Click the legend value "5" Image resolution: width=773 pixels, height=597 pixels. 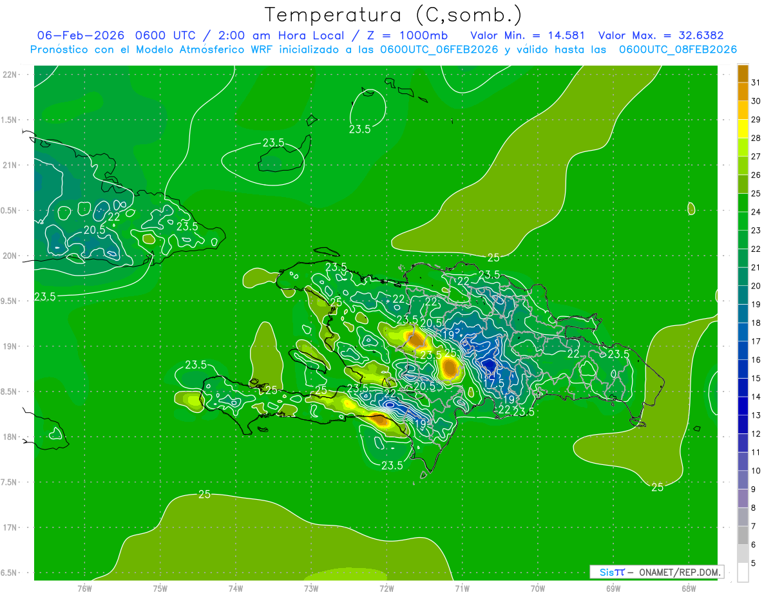[754, 564]
